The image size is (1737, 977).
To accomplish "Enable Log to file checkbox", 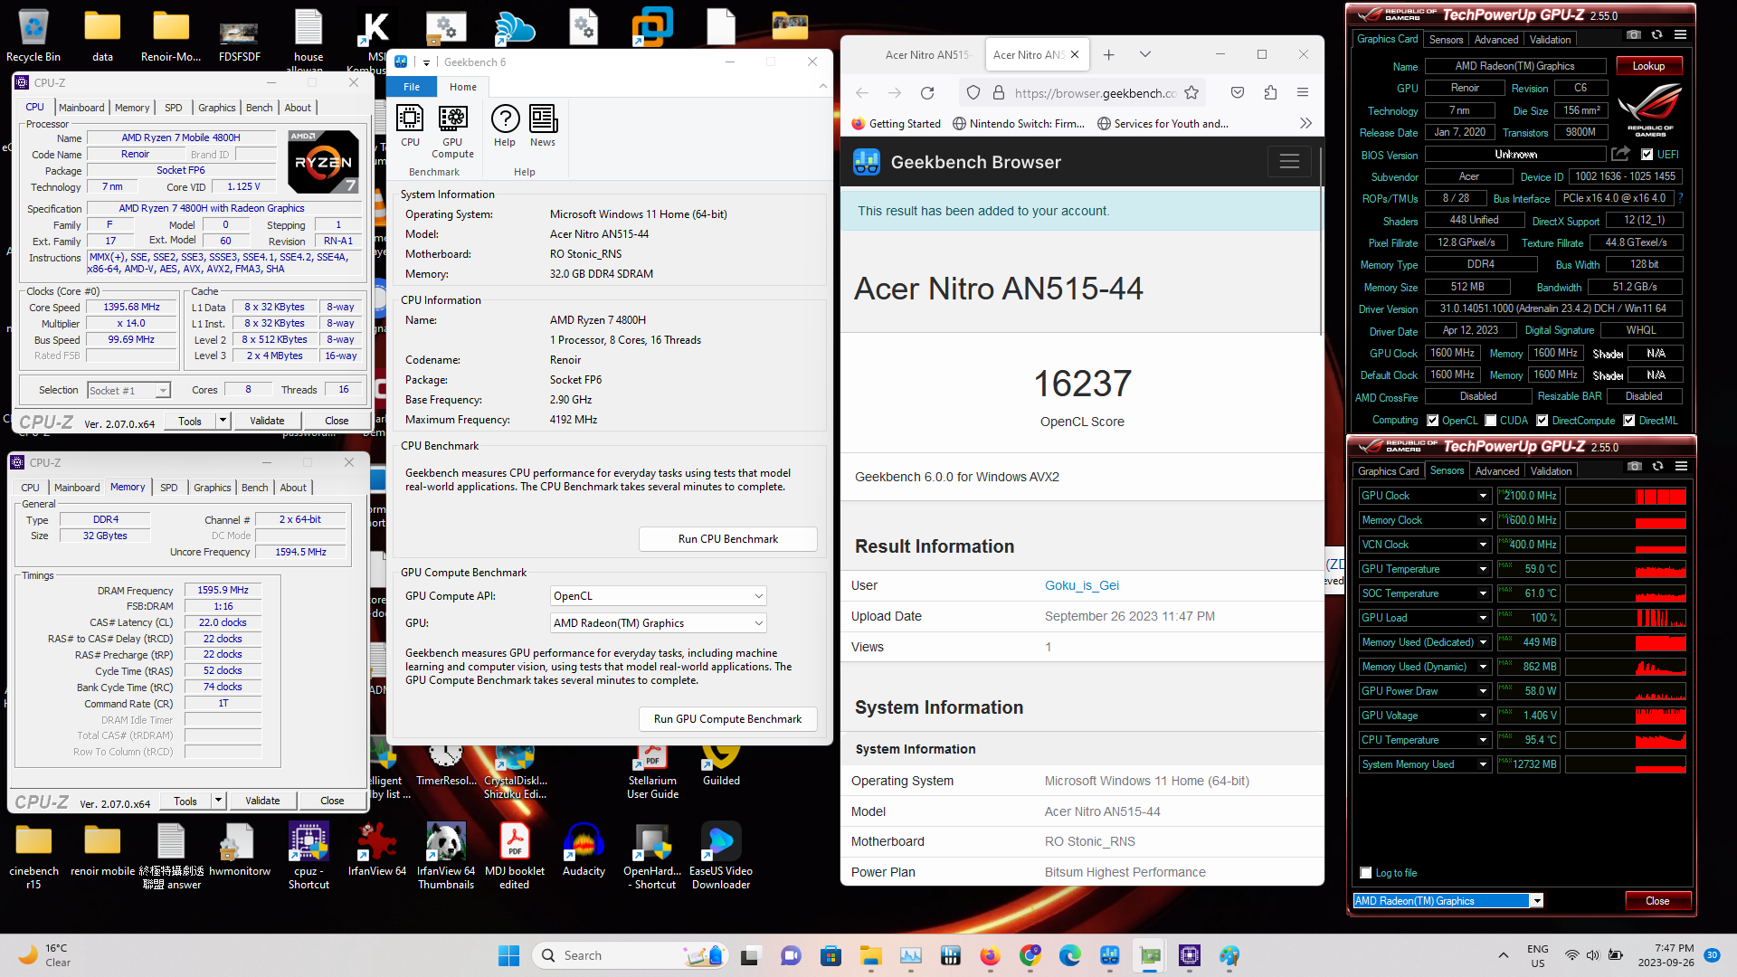I will point(1366,873).
